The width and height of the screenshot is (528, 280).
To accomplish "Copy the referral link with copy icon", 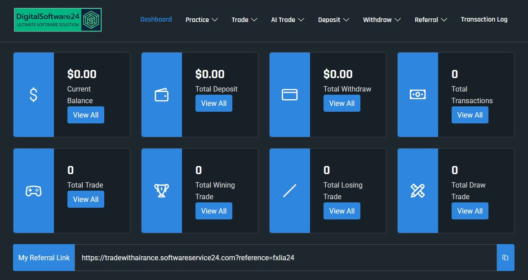I will pos(505,258).
